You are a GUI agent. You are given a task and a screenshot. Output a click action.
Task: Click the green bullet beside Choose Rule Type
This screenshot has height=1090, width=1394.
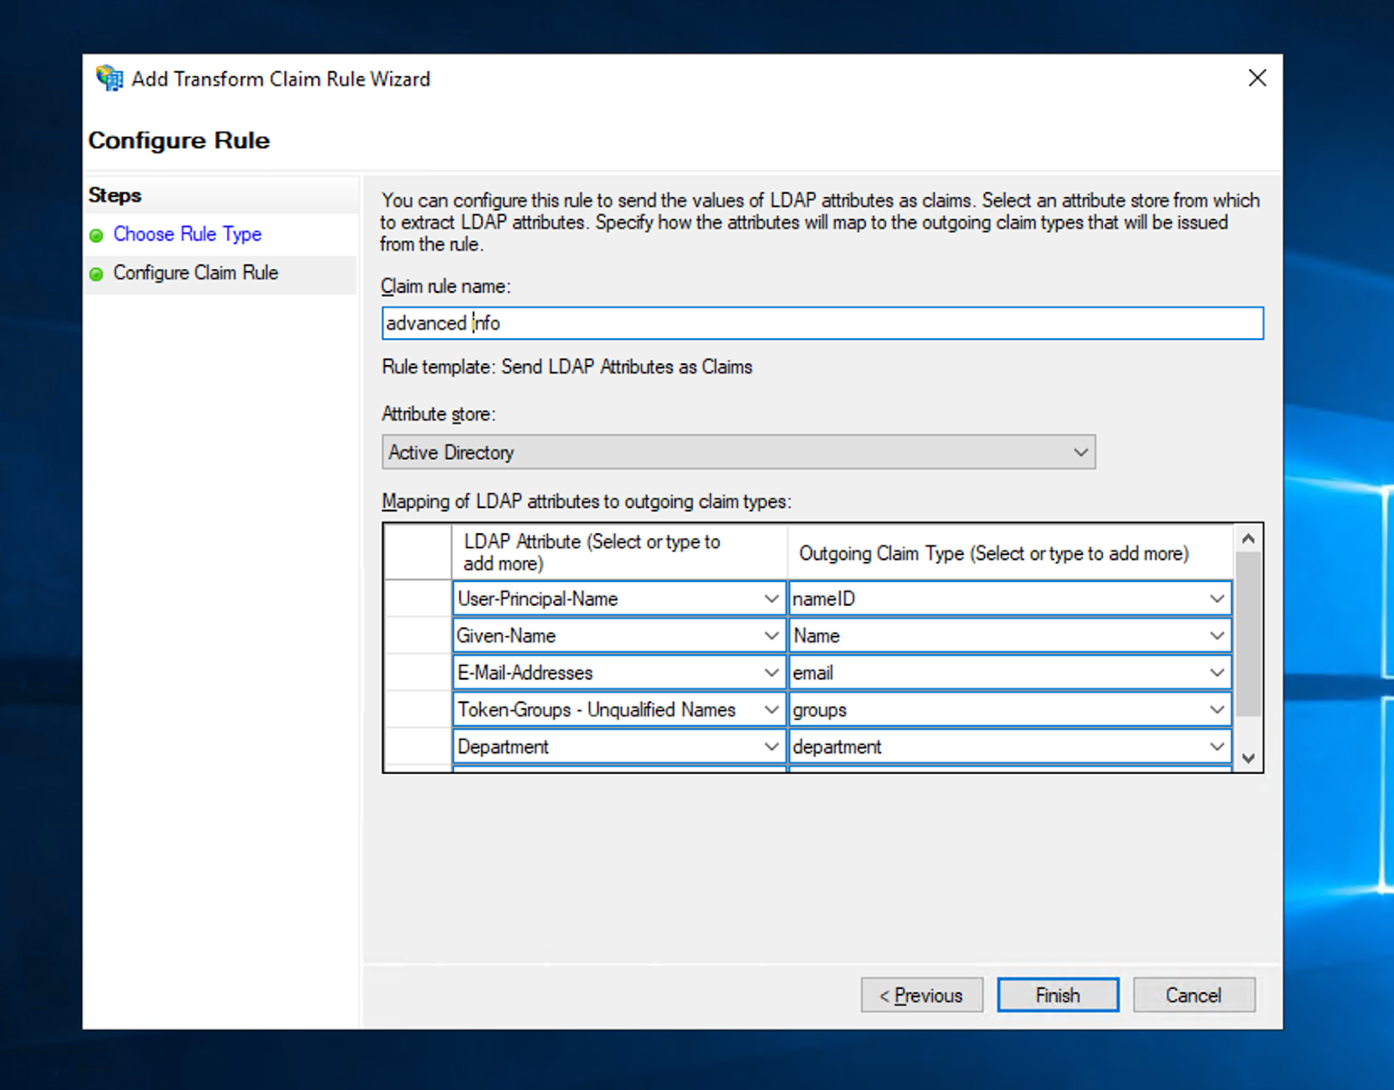click(97, 235)
